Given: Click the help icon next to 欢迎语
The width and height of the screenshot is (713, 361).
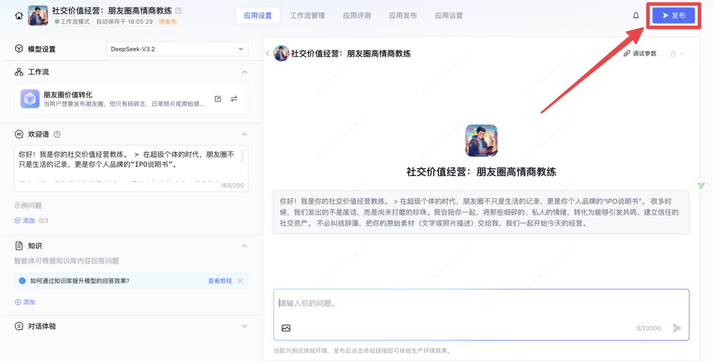Looking at the screenshot, I should pos(57,134).
